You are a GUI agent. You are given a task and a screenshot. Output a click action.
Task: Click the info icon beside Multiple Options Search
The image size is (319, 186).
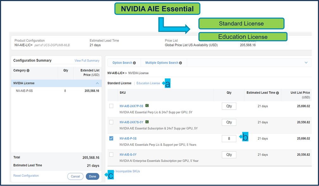(x=180, y=63)
